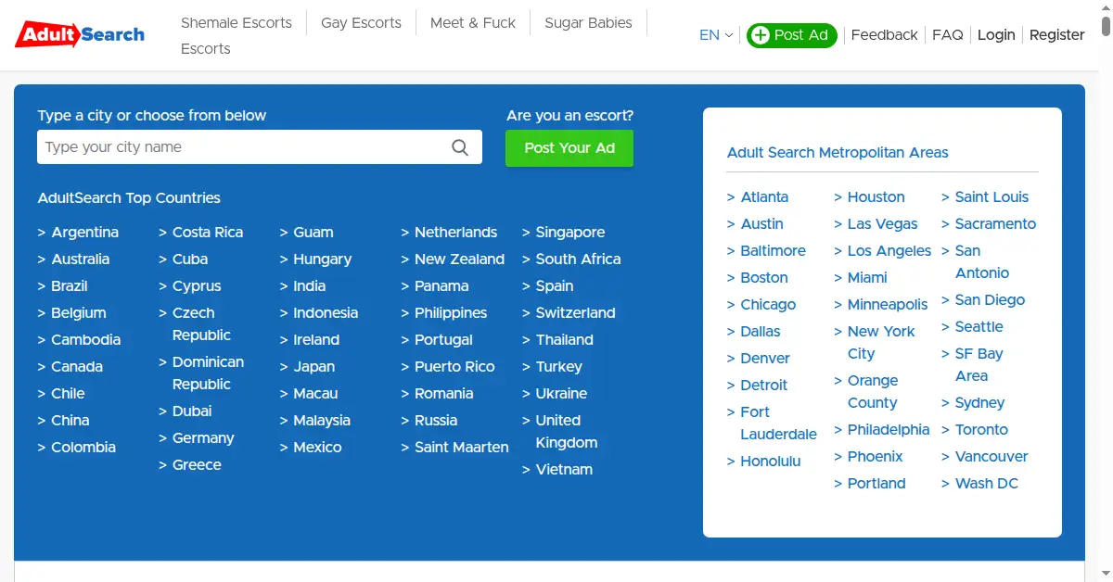Click the Colombia link
The height and width of the screenshot is (582, 1113).
click(83, 448)
